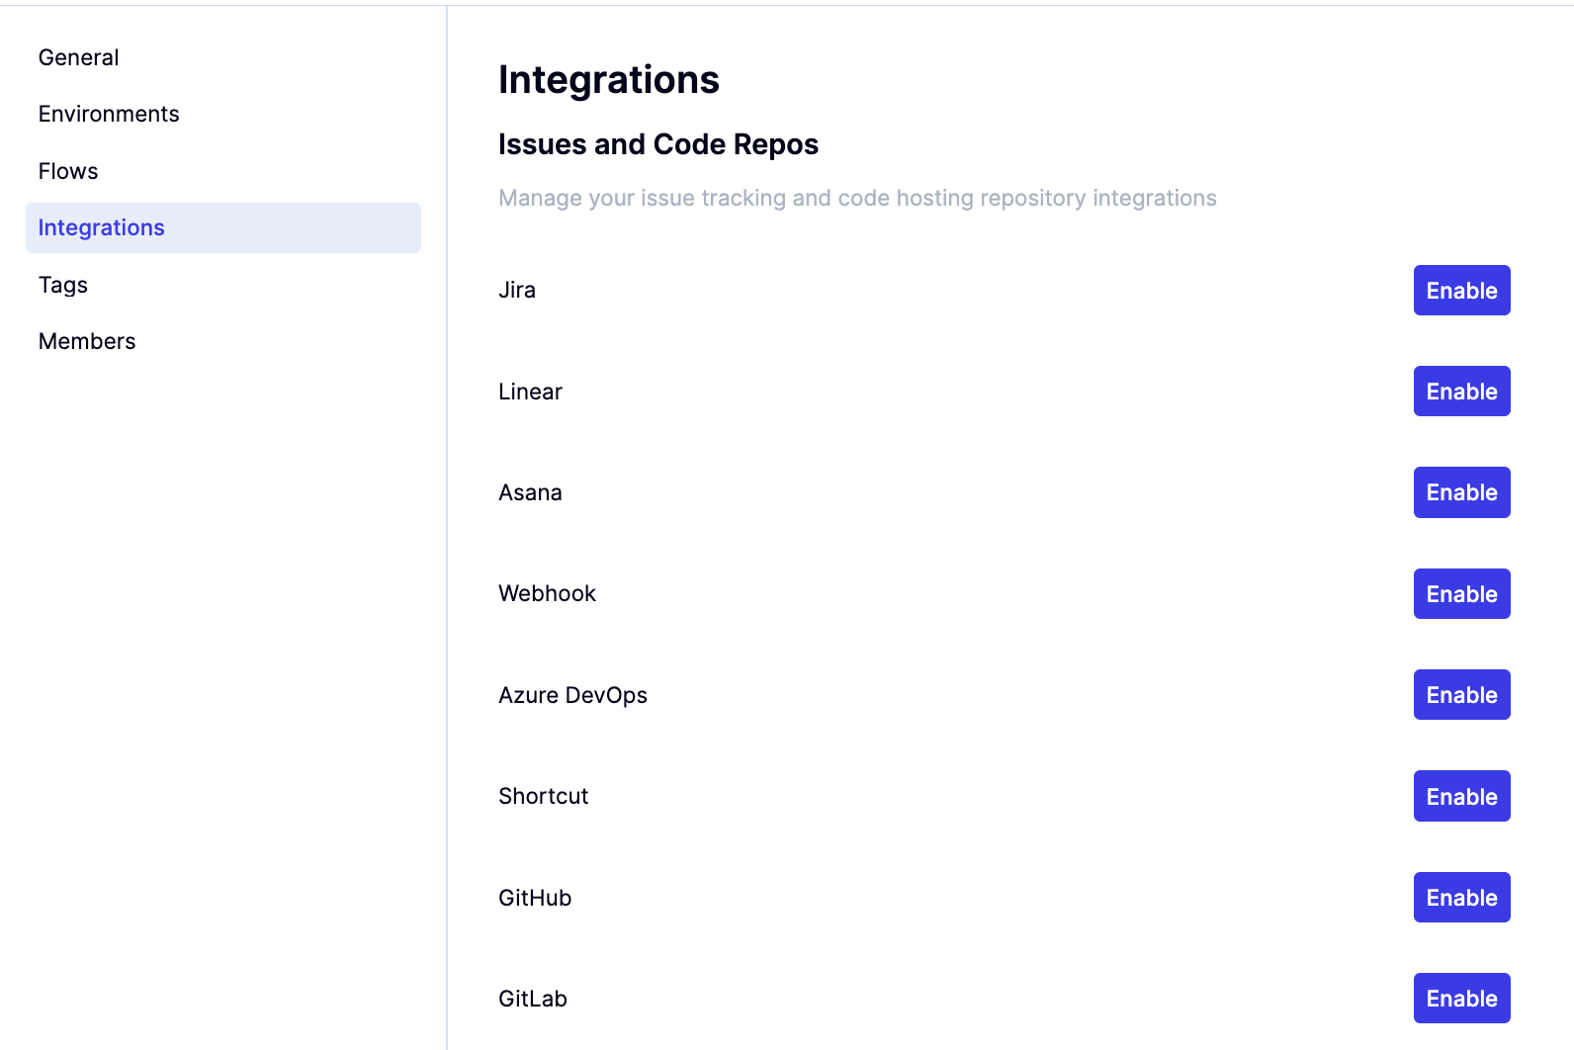
Task: Select Flows from the settings sidebar
Action: click(68, 171)
